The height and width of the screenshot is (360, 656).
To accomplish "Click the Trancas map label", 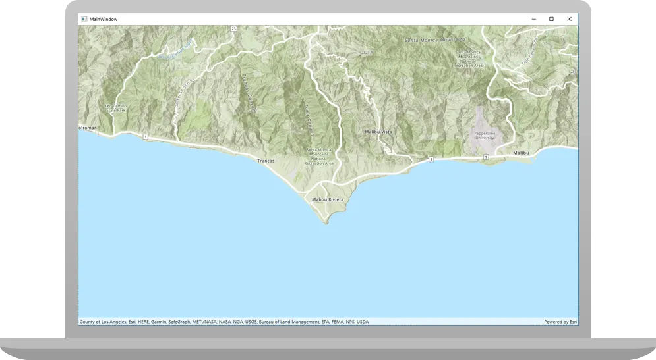I will pos(266,161).
